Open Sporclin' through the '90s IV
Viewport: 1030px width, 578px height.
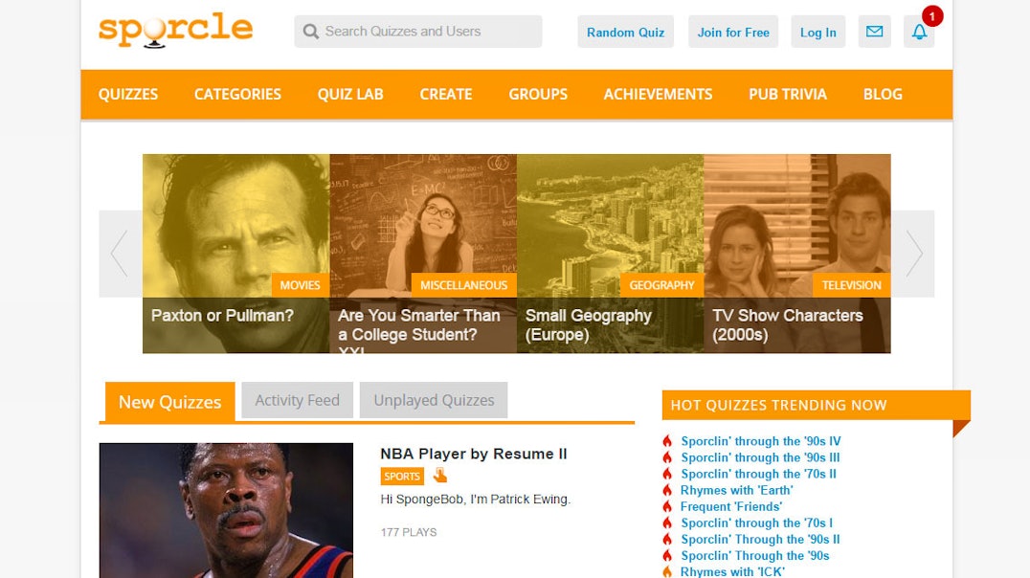[761, 441]
